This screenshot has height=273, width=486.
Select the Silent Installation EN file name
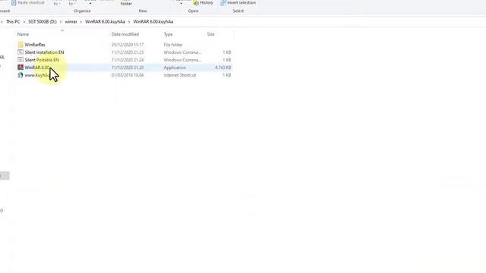(x=44, y=52)
